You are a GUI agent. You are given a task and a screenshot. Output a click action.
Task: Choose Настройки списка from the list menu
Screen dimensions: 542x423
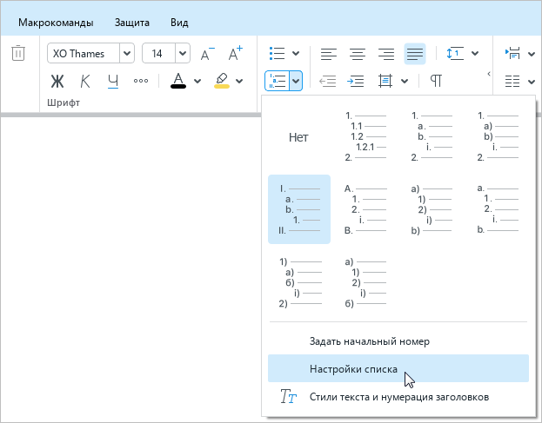coord(353,369)
